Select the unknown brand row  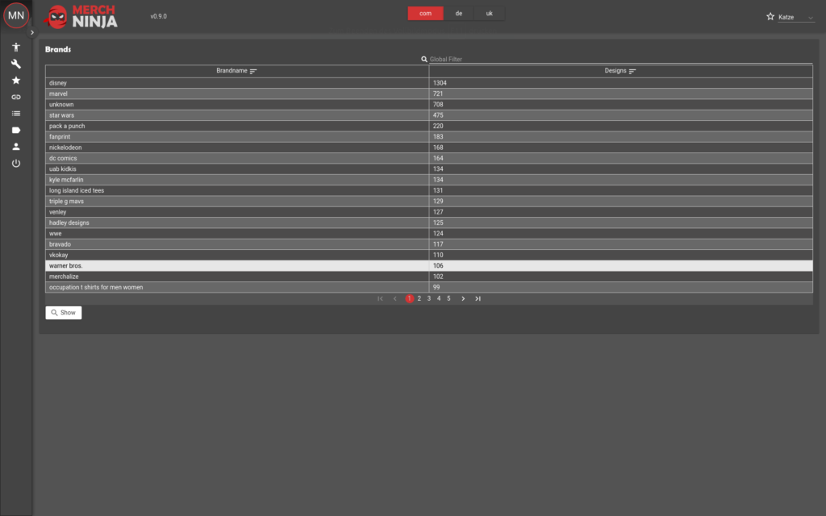429,105
